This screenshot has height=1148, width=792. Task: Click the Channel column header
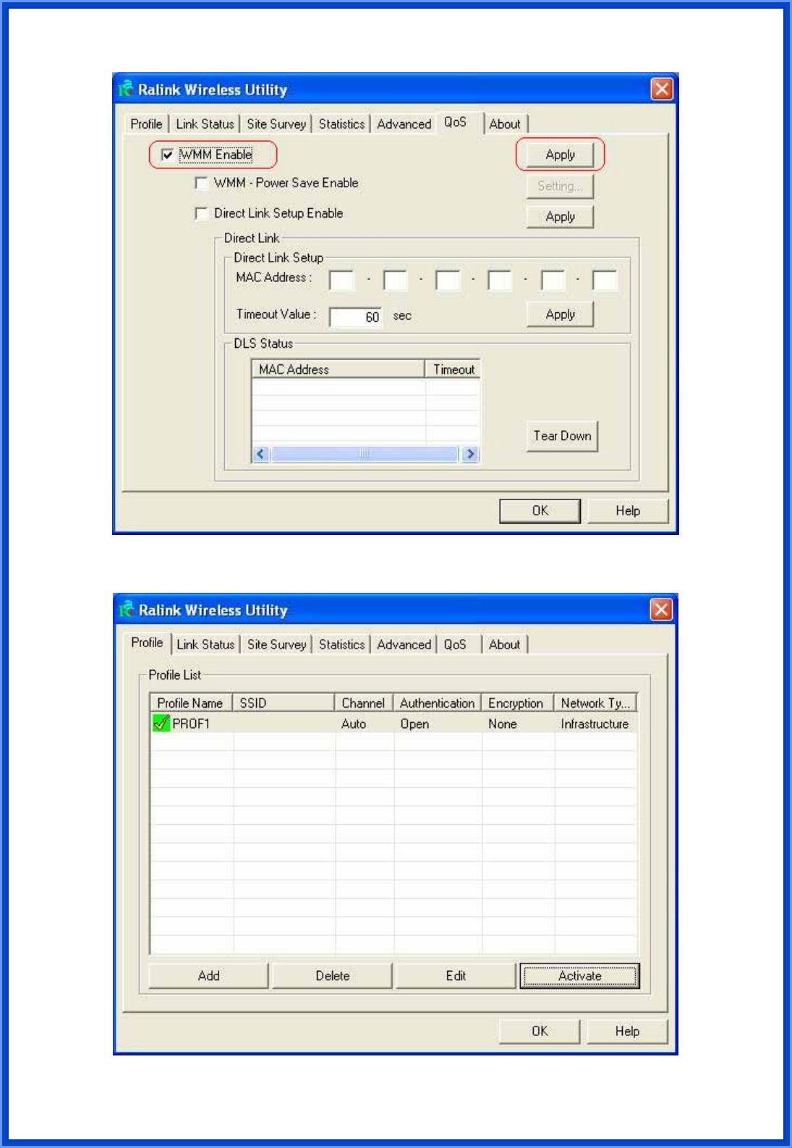tap(364, 703)
